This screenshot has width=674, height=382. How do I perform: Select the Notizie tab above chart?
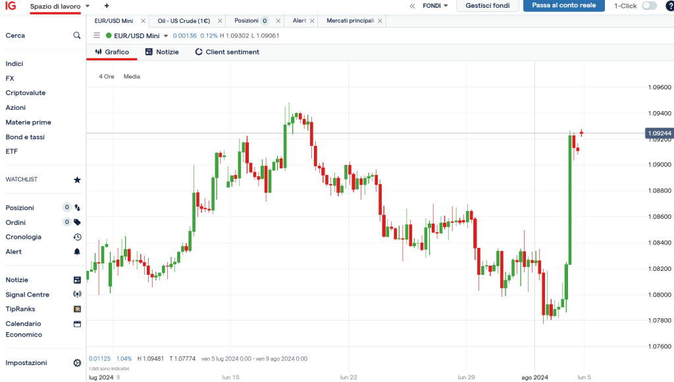pyautogui.click(x=162, y=52)
